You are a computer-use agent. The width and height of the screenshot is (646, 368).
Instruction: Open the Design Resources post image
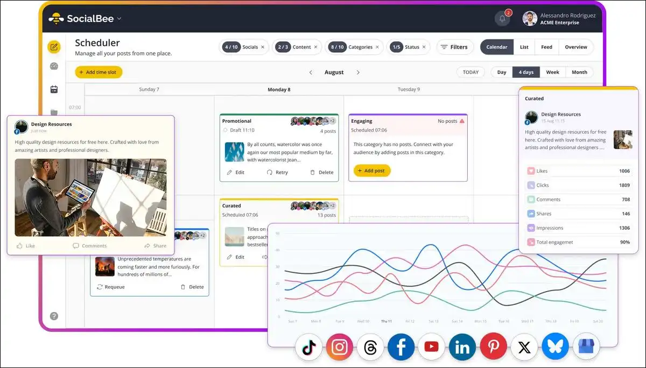click(x=90, y=197)
